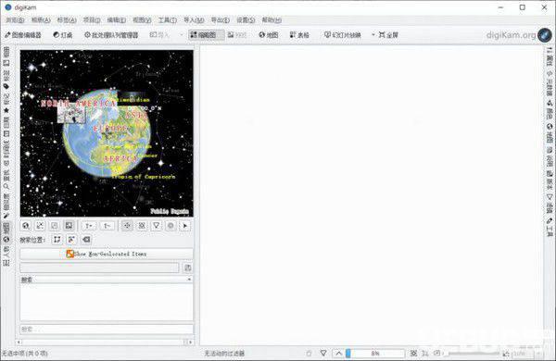Open the Light Table (灯桌) tool
Image resolution: width=556 pixels, height=361 pixels.
pos(63,35)
